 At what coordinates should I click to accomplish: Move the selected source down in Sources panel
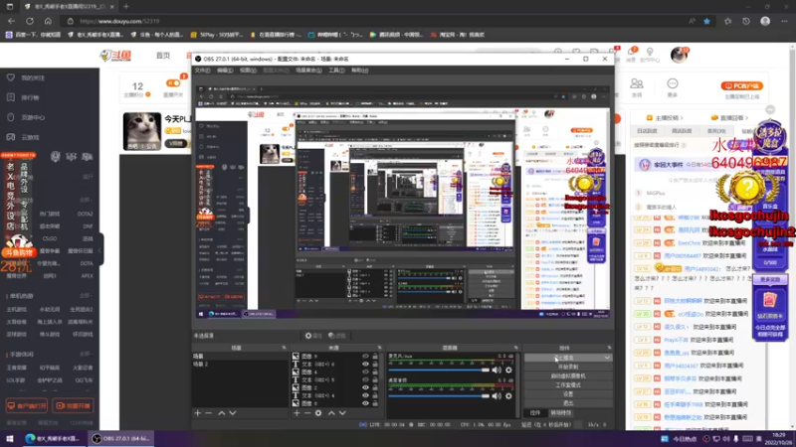point(342,413)
